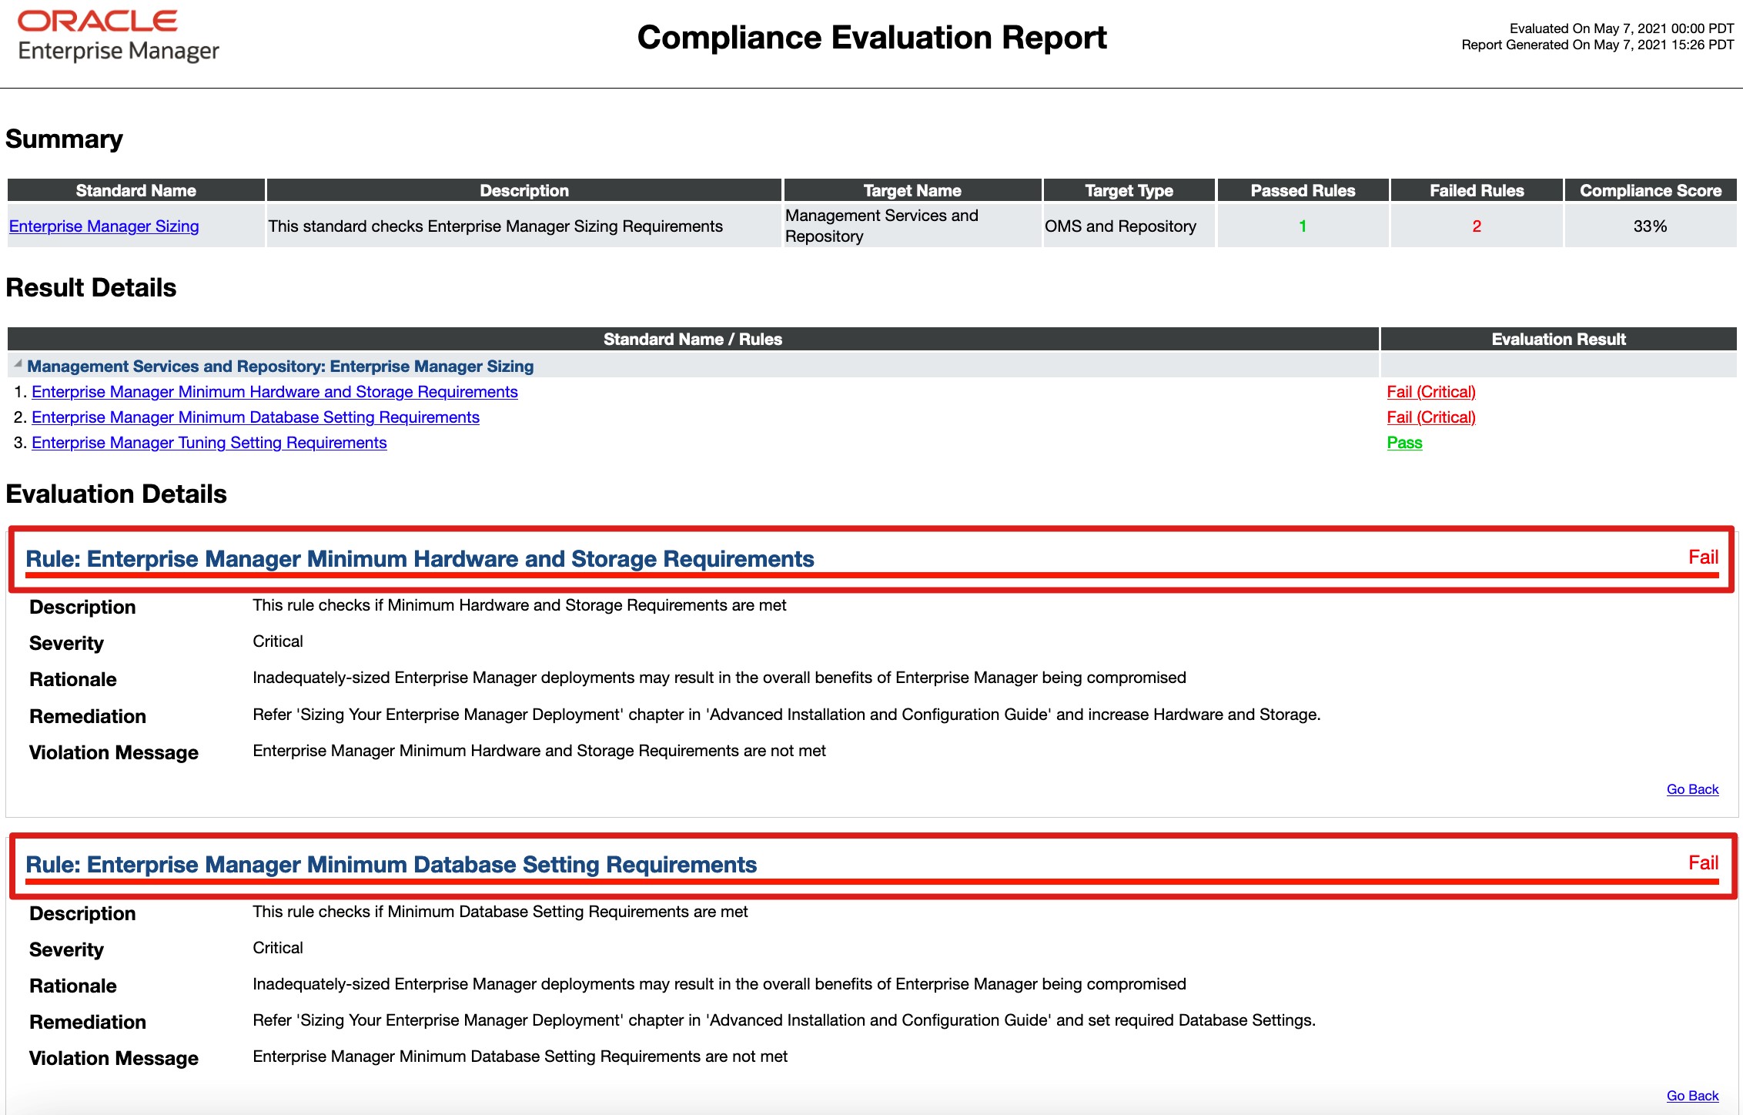Click the Compliance Score column header
This screenshot has width=1743, height=1115.
point(1650,190)
